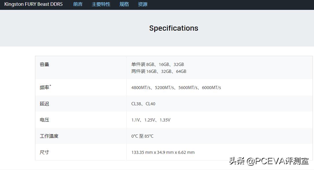314x170 pixels.
Task: Open the 主要特性 navigation item
Action: [101, 4]
